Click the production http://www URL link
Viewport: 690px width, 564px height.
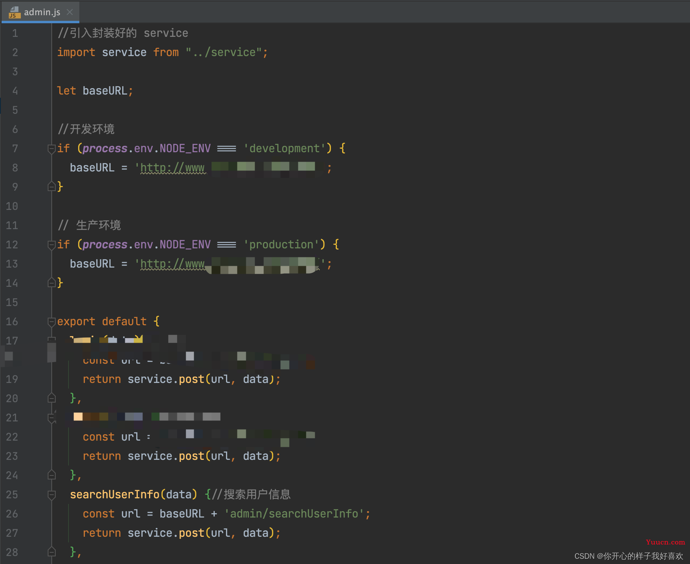click(x=173, y=264)
